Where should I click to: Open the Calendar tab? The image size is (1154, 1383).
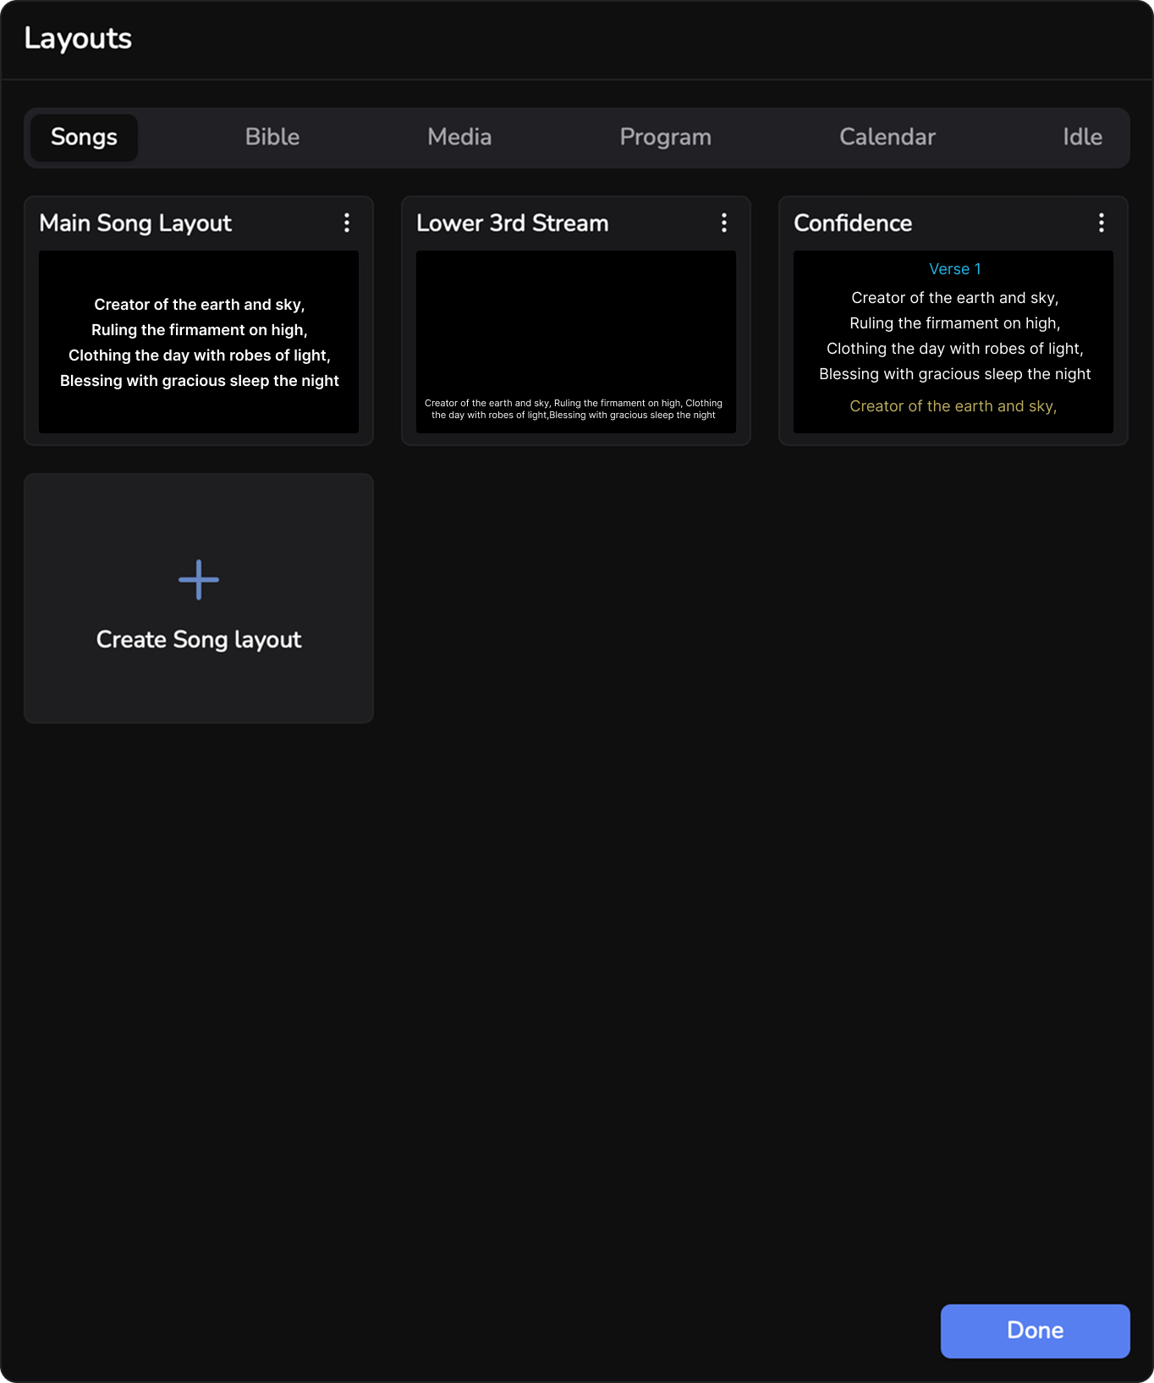(x=887, y=137)
